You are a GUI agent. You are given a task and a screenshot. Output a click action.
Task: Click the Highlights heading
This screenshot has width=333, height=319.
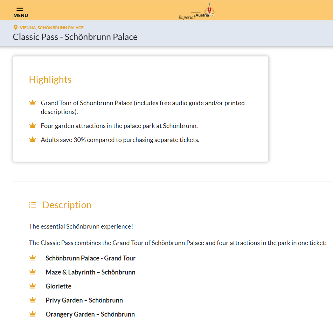point(50,80)
